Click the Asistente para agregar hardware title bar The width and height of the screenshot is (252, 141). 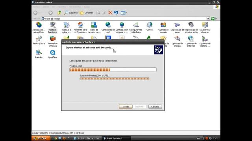click(x=113, y=42)
